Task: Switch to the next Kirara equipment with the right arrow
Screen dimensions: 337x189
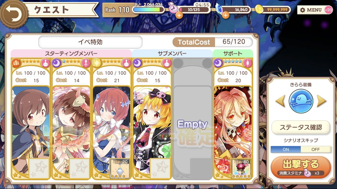Action: click(x=321, y=101)
